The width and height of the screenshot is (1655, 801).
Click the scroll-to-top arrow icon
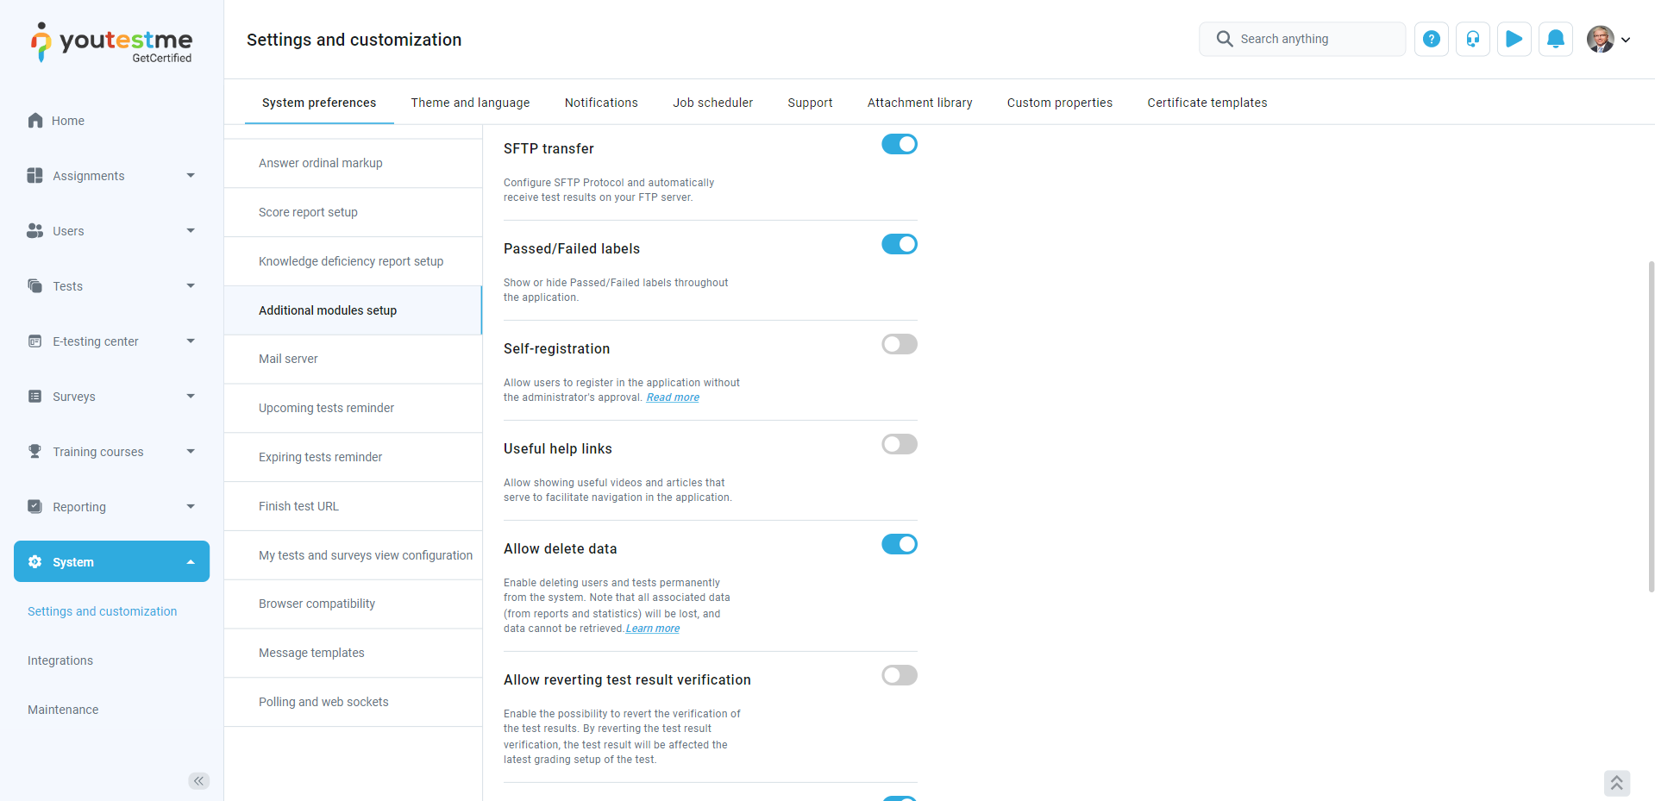click(1616, 783)
